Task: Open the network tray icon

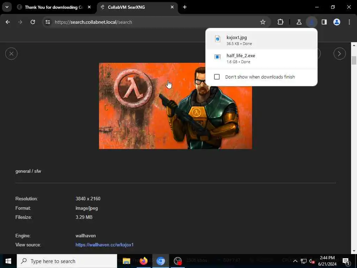Action: (x=304, y=261)
